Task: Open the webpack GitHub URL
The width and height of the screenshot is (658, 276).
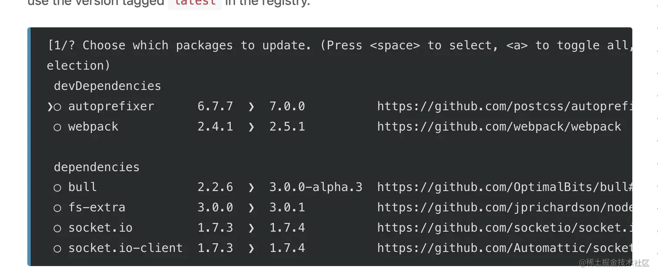Action: click(499, 127)
